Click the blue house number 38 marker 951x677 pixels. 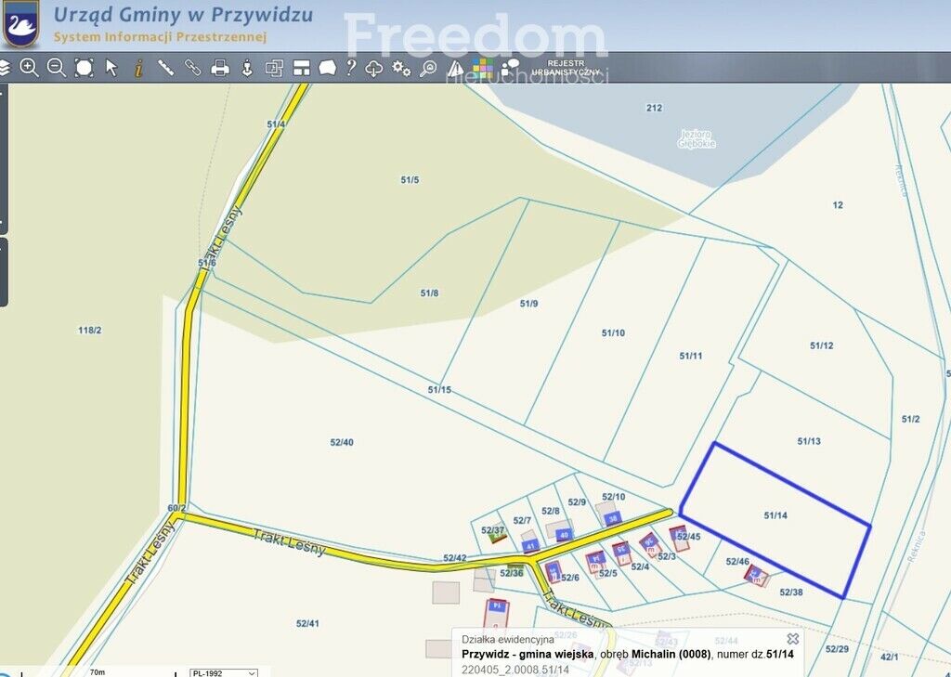[613, 519]
